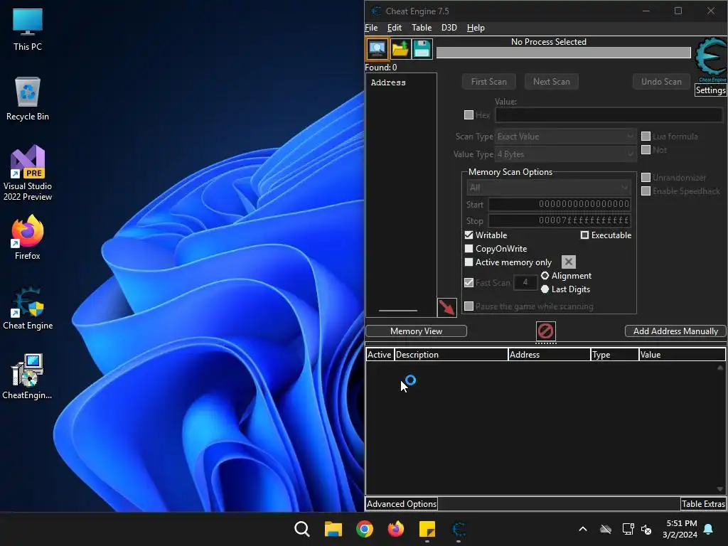Open Sticky Notes from the taskbar
Image resolution: width=728 pixels, height=546 pixels.
click(x=427, y=529)
